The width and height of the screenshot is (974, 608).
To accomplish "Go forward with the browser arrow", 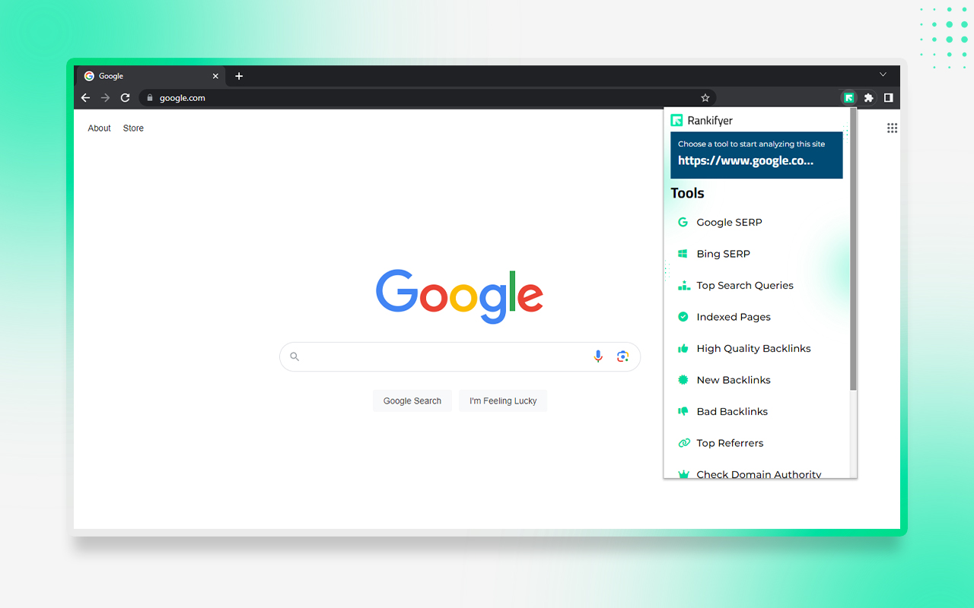I will pyautogui.click(x=105, y=98).
